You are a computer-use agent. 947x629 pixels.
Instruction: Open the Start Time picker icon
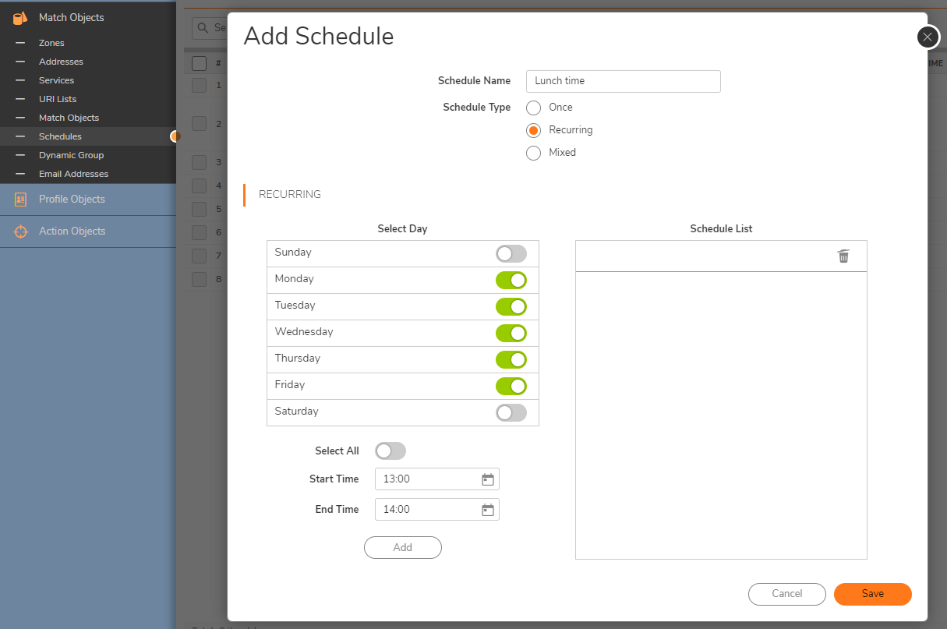488,479
